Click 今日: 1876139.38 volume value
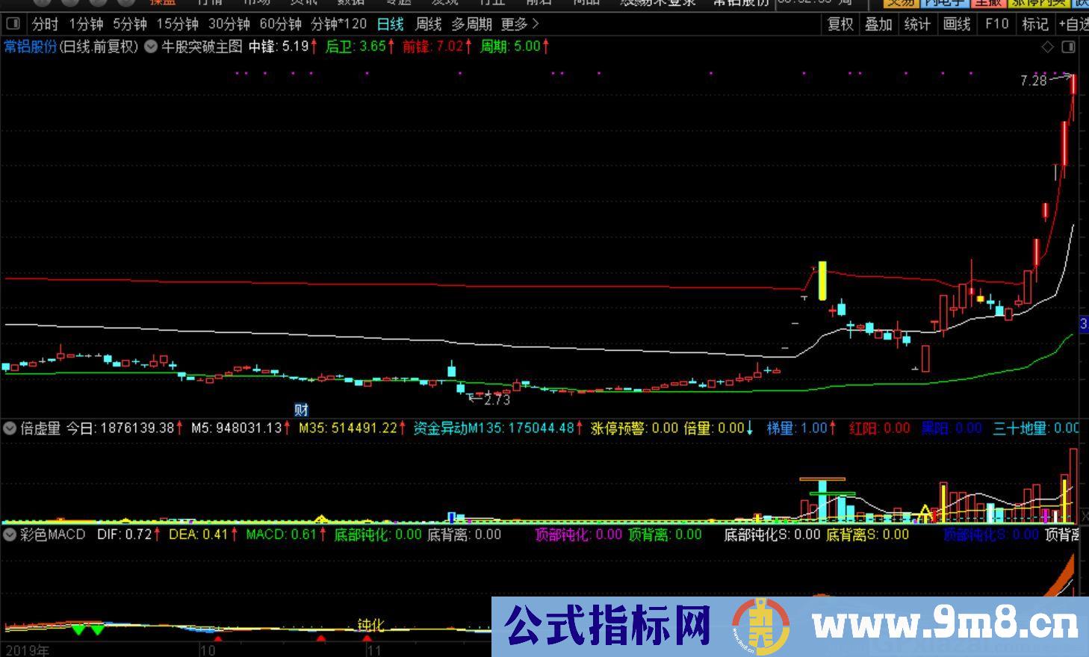This screenshot has height=657, width=1089. pos(125,429)
